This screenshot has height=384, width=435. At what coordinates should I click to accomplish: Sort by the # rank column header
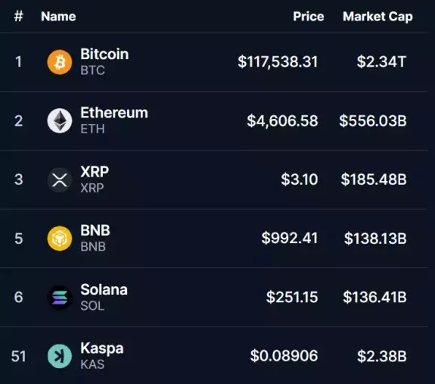coord(19,17)
